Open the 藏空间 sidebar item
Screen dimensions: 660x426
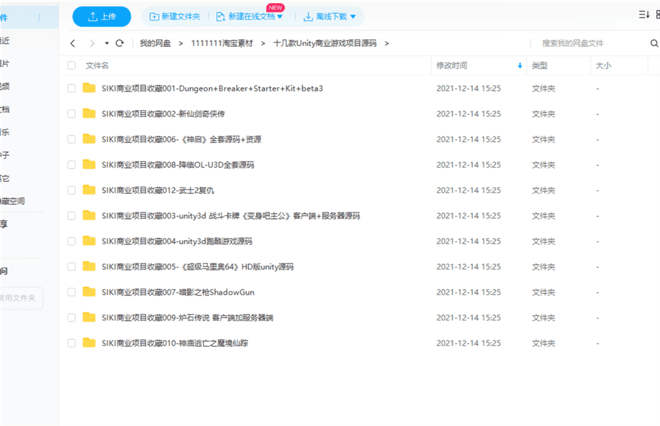(12, 201)
